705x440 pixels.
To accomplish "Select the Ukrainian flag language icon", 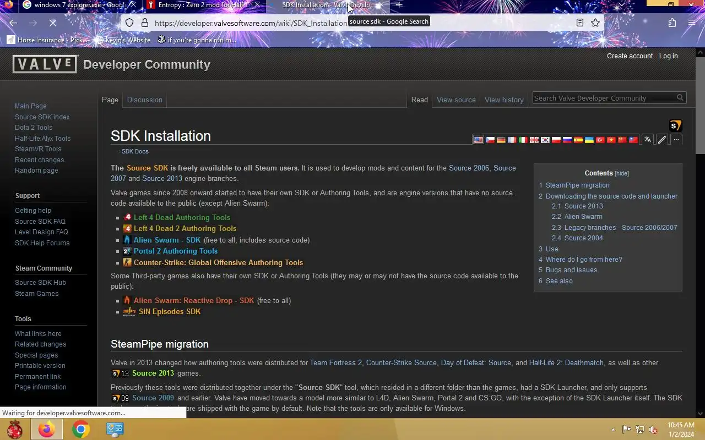I will [589, 140].
